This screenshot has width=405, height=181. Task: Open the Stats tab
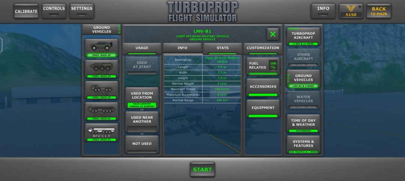coord(223,49)
